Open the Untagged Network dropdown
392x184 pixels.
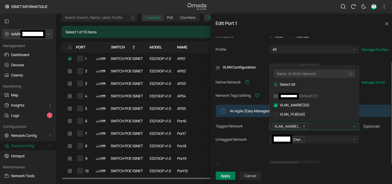pyautogui.click(x=314, y=139)
